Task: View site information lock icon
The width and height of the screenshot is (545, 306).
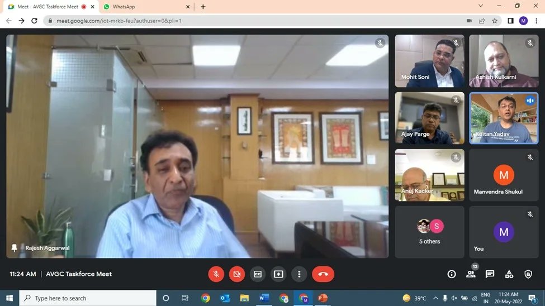Action: 50,21
